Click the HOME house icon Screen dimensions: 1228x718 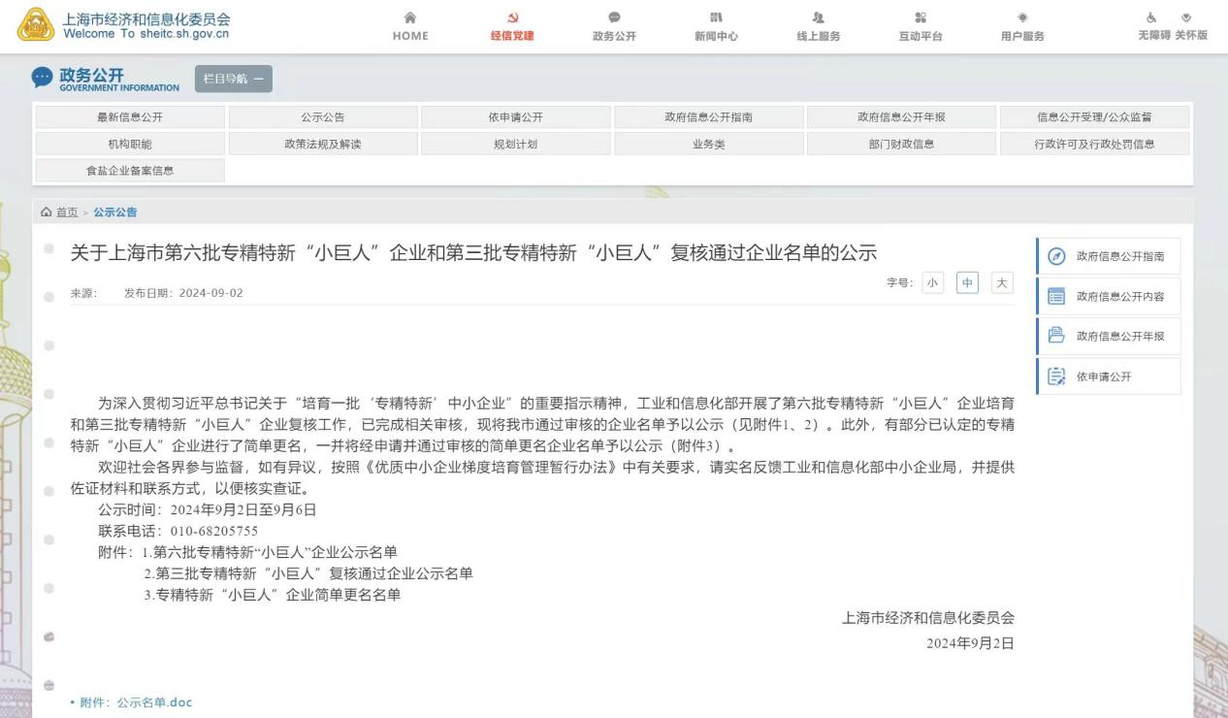[410, 18]
